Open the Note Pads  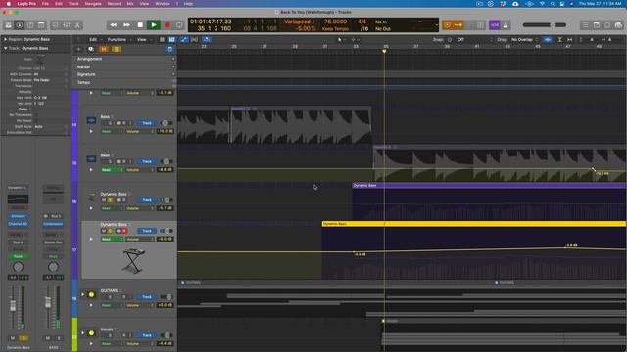597,25
